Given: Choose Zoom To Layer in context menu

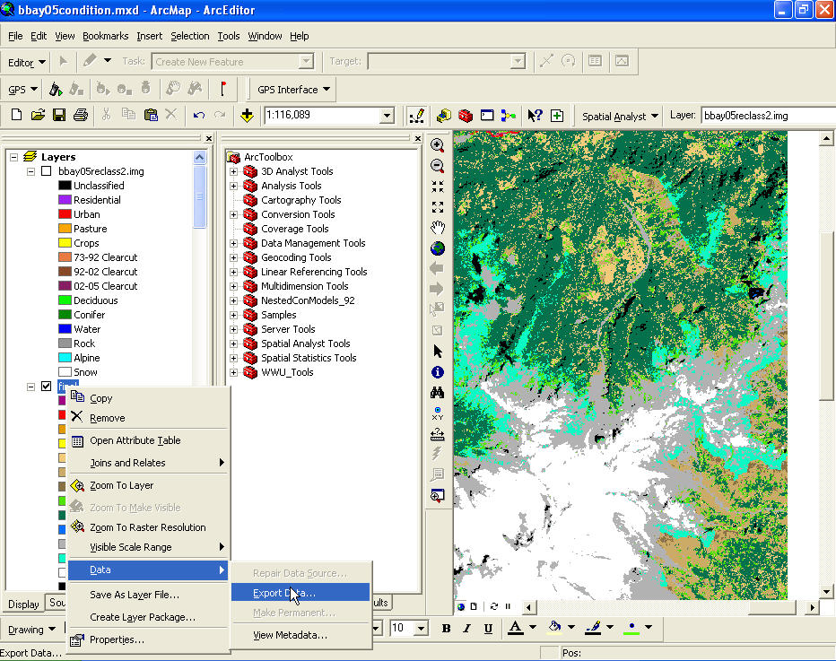Looking at the screenshot, I should (x=149, y=485).
